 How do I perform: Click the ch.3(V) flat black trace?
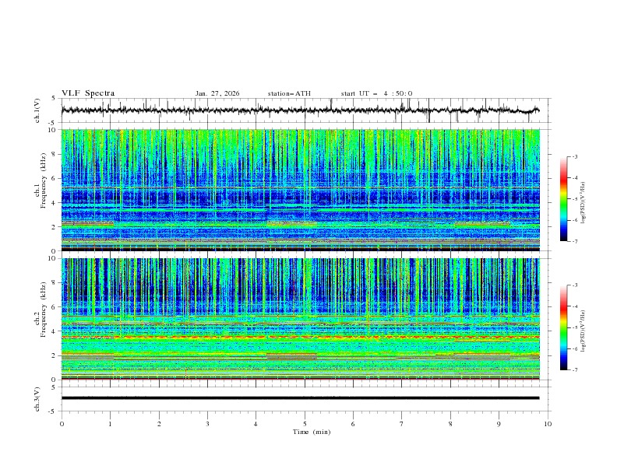pyautogui.click(x=300, y=398)
